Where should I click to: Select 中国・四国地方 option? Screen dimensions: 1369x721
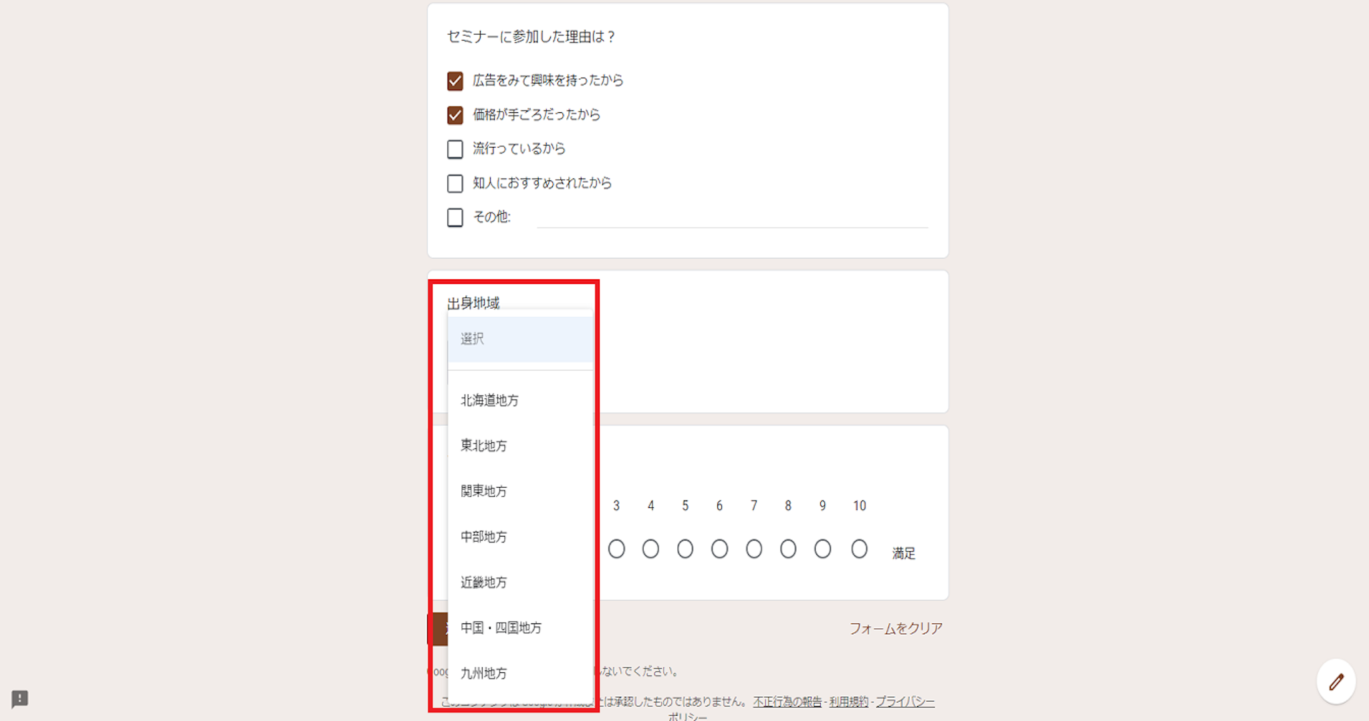pos(520,627)
